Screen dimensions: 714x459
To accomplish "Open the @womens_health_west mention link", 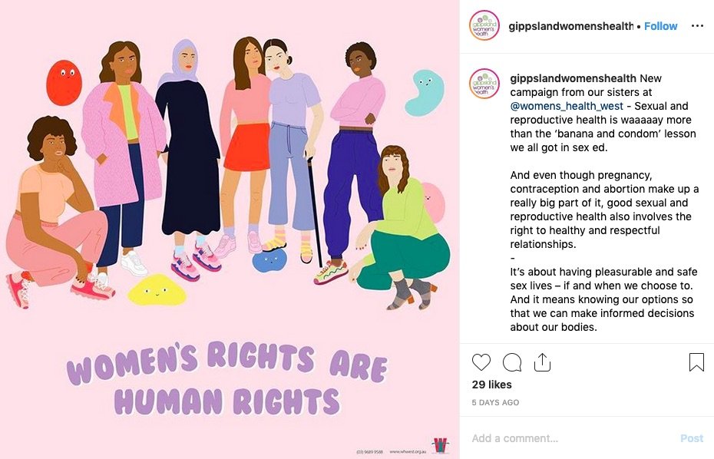I will coord(567,106).
